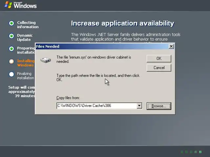The image size is (210, 157).
Task: Click Preparing installation step indicator
Action: (x=11, y=49)
